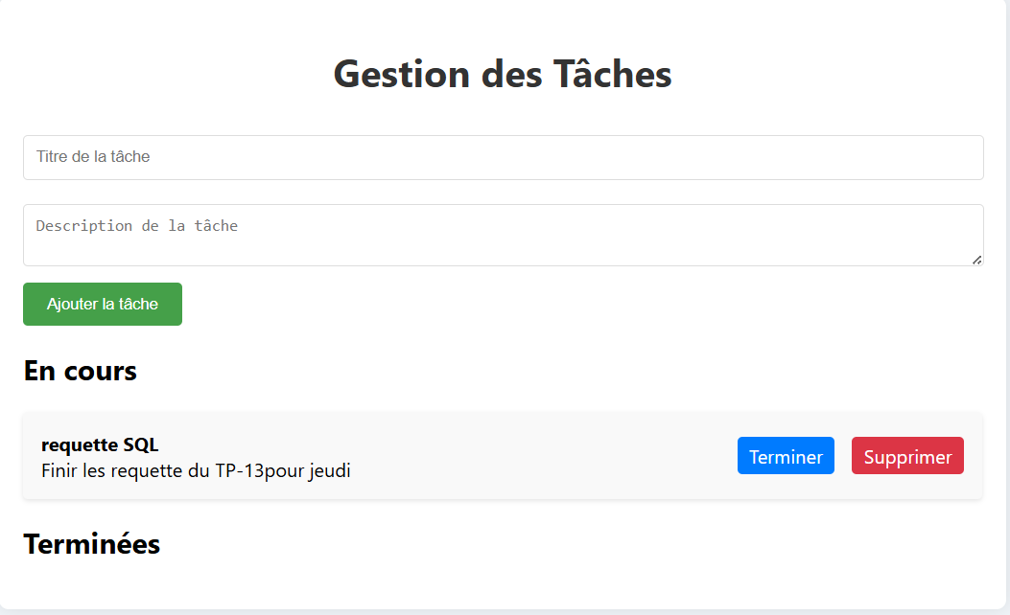Click the 'Gestion des Tâches' page heading
The width and height of the screenshot is (1010, 615).
pyautogui.click(x=503, y=75)
